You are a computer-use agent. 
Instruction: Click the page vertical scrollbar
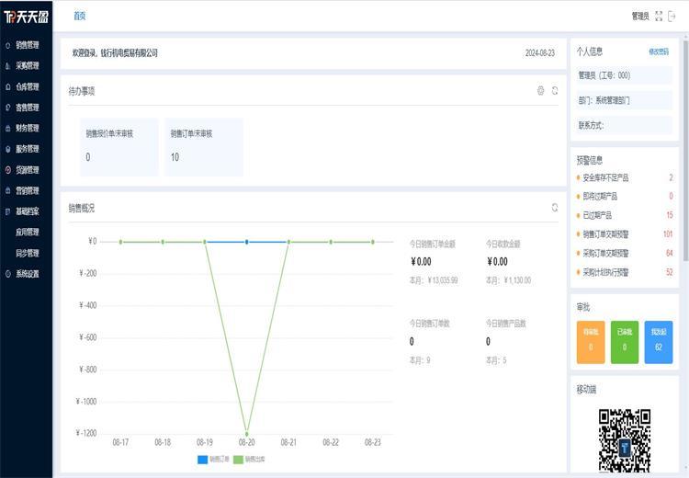coord(685,152)
